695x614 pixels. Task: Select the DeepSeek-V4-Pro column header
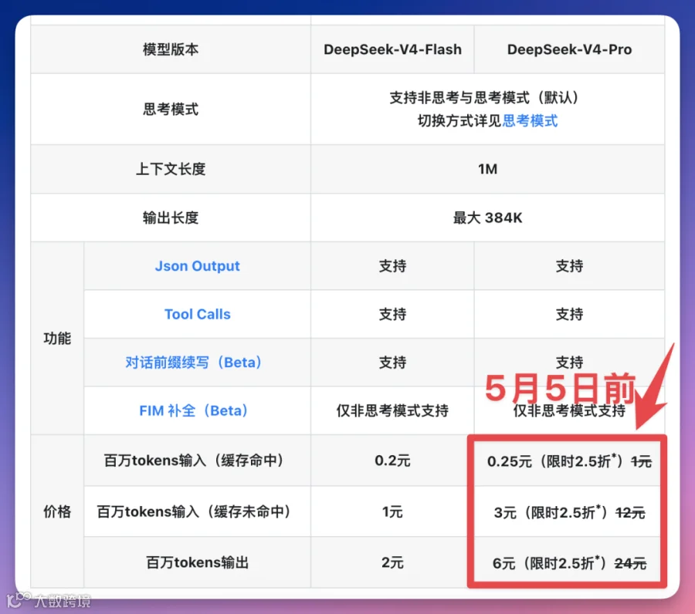coord(569,49)
